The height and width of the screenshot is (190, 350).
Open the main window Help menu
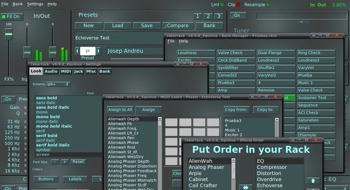[x=52, y=4]
